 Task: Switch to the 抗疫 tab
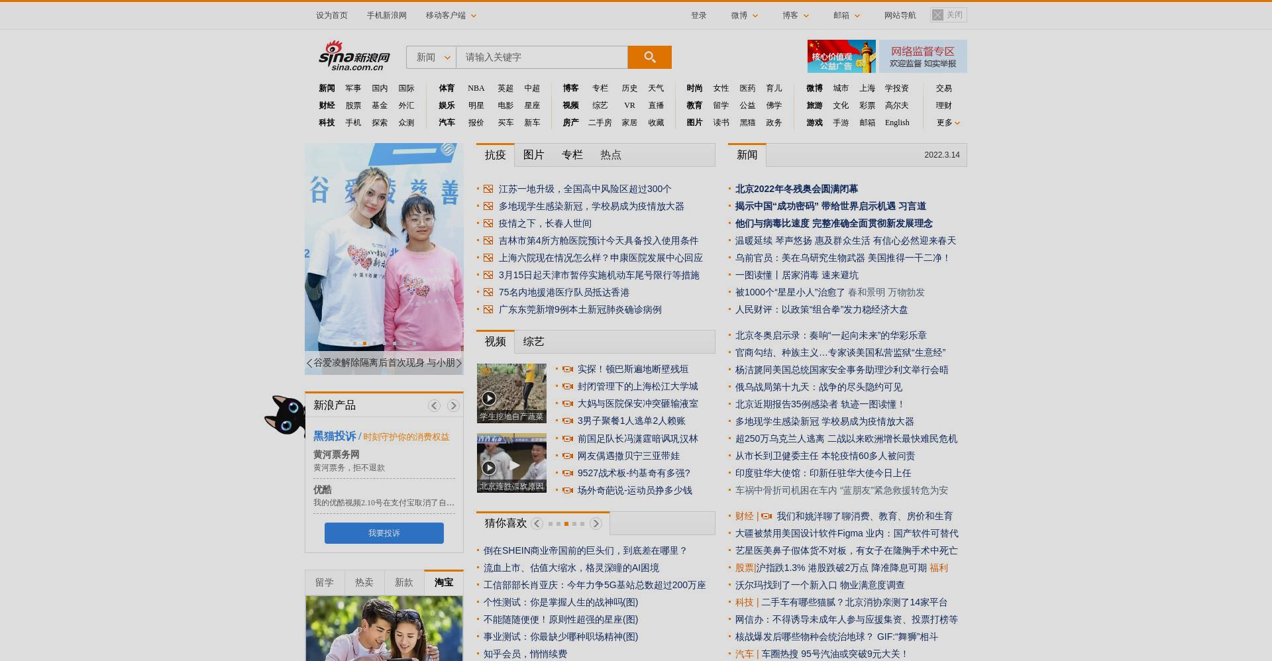495,154
